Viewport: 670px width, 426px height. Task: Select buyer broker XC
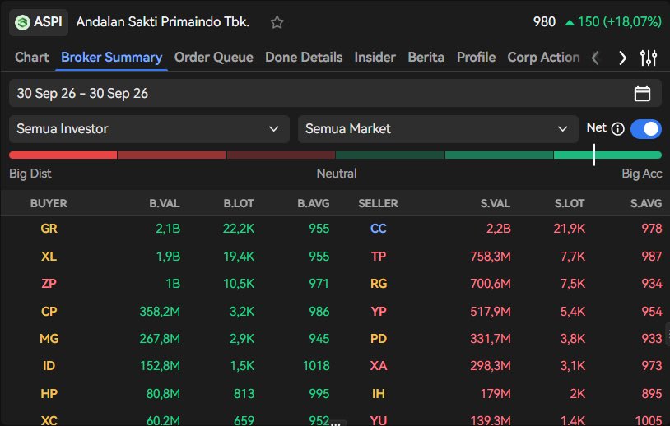(49, 420)
